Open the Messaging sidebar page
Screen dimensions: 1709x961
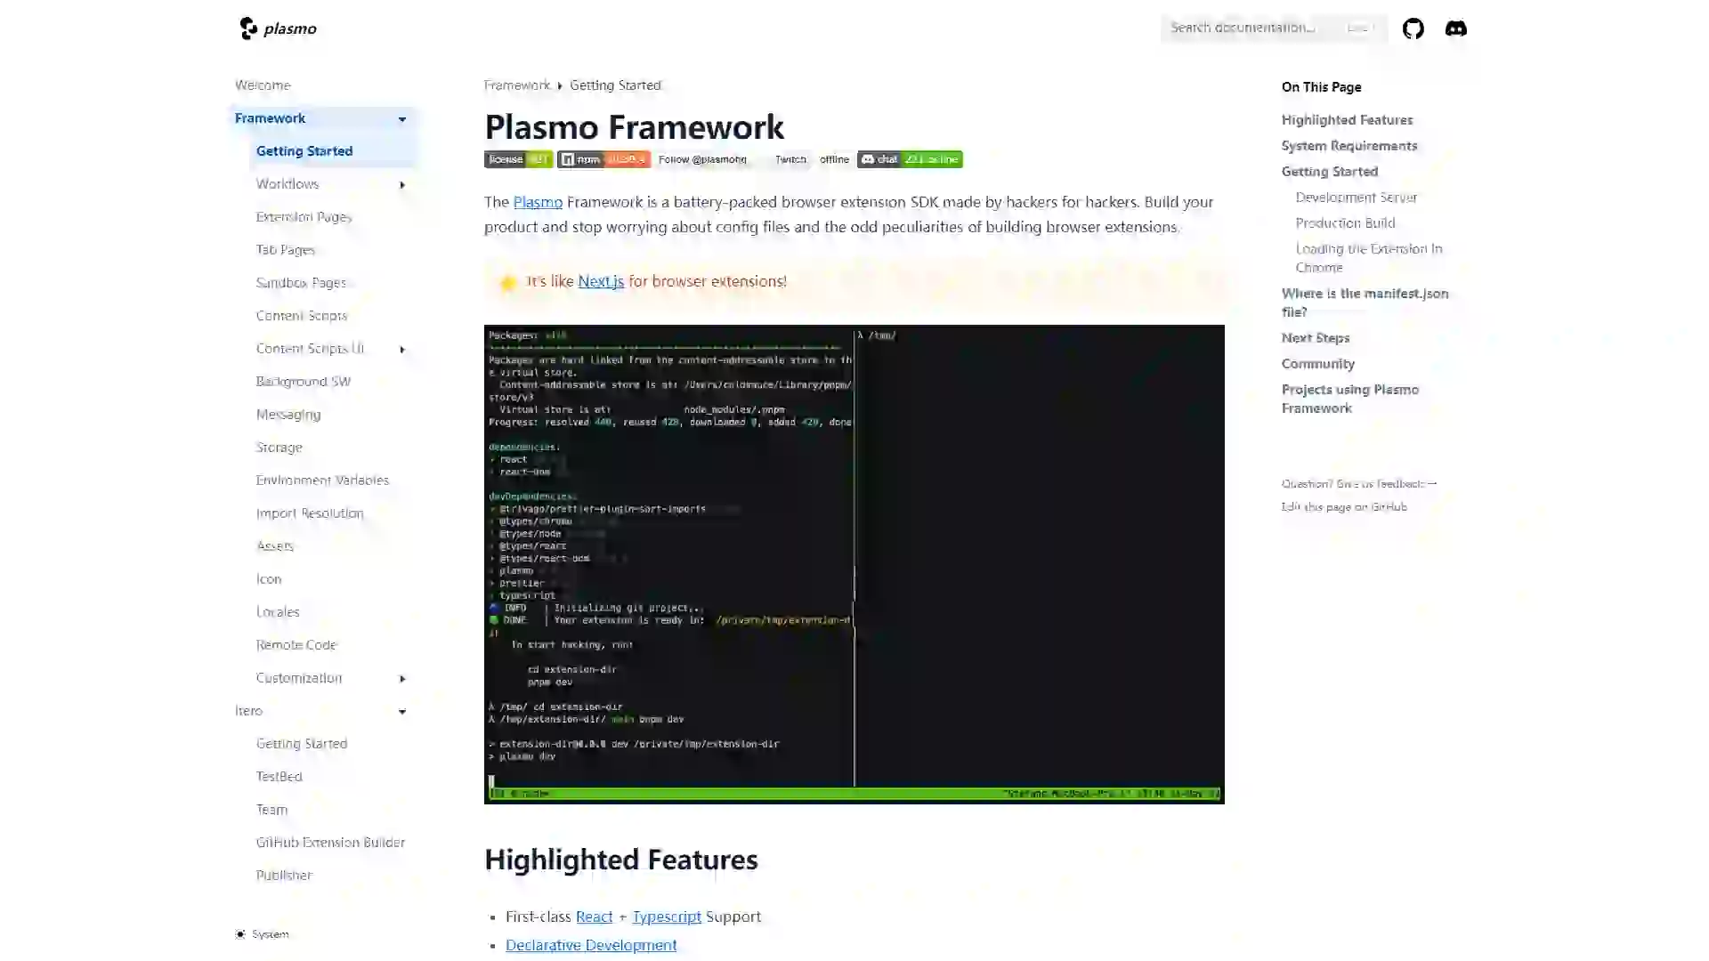pos(288,414)
